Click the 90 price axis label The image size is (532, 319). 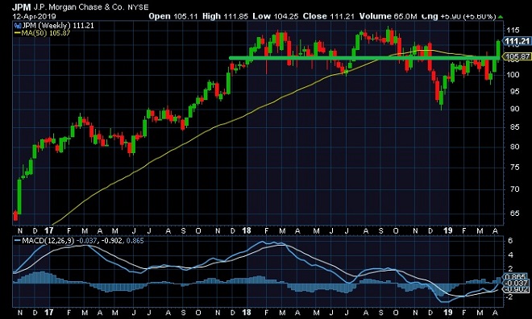(x=515, y=109)
